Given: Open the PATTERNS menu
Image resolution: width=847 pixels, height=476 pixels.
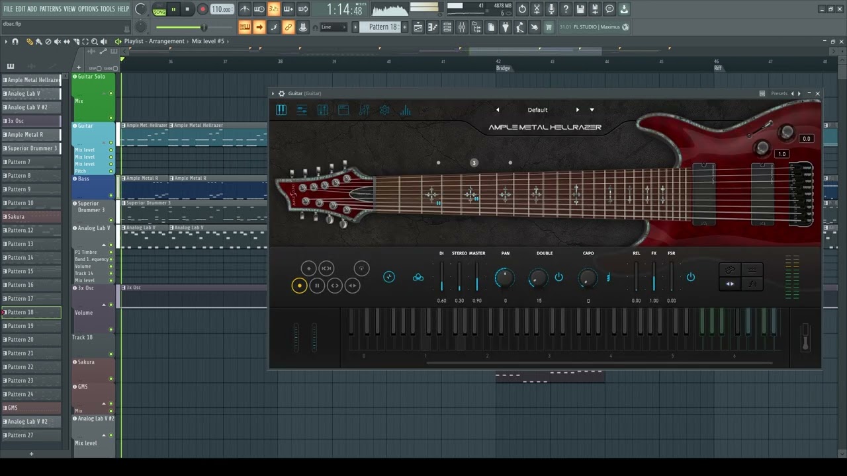Looking at the screenshot, I should 50,9.
